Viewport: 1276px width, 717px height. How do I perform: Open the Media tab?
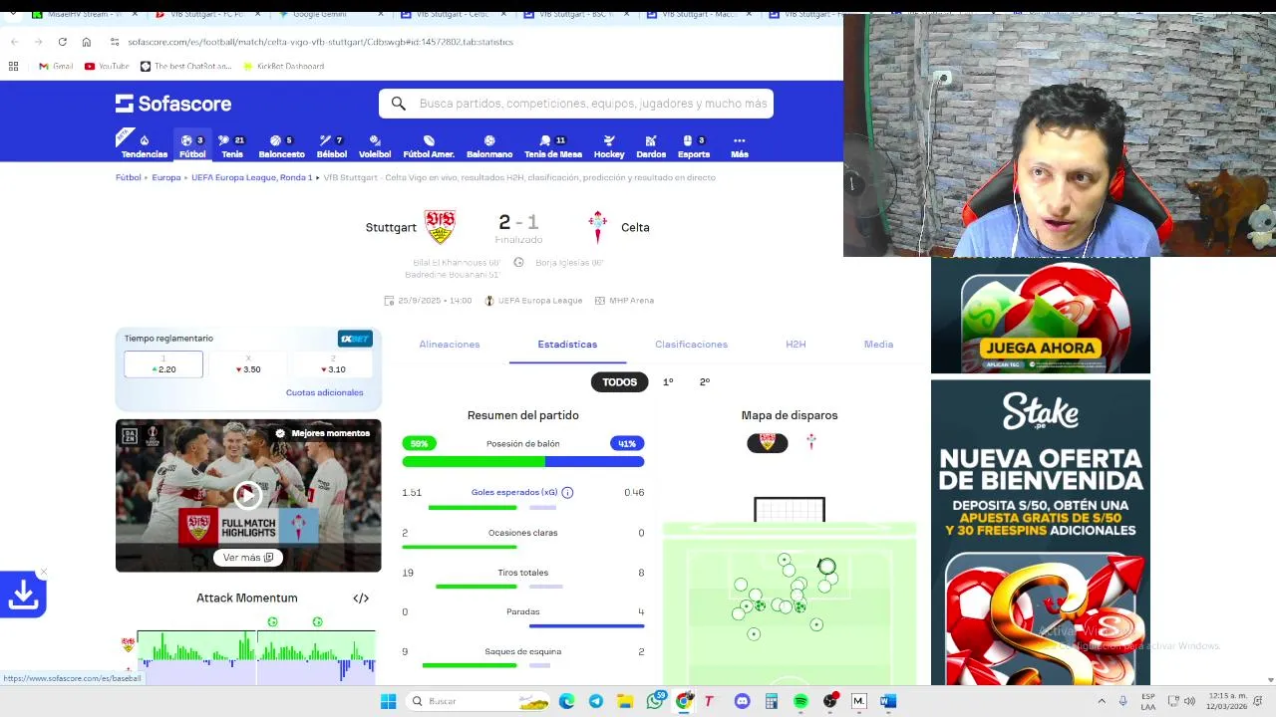[x=878, y=345]
